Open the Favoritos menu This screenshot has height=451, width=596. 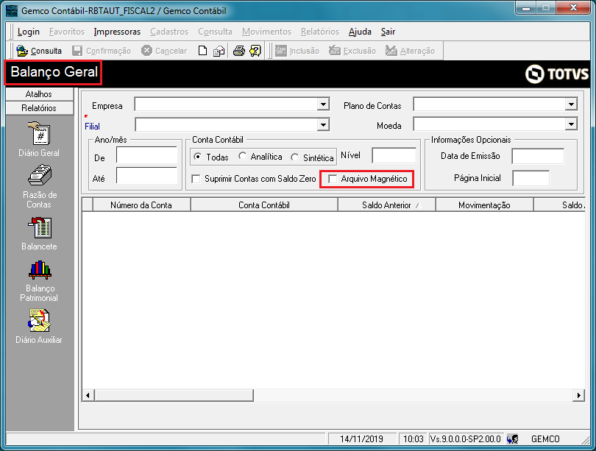point(67,32)
